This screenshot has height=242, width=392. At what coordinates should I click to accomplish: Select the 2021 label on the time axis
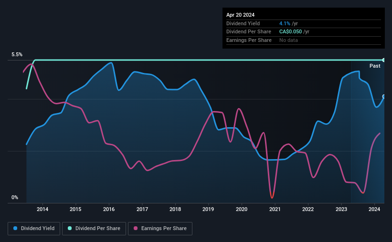click(x=275, y=209)
